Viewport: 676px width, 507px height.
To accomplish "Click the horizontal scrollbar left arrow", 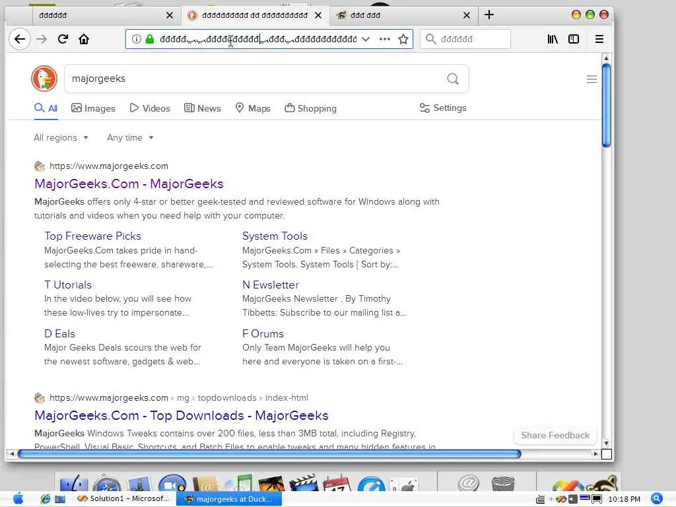I will click(12, 454).
